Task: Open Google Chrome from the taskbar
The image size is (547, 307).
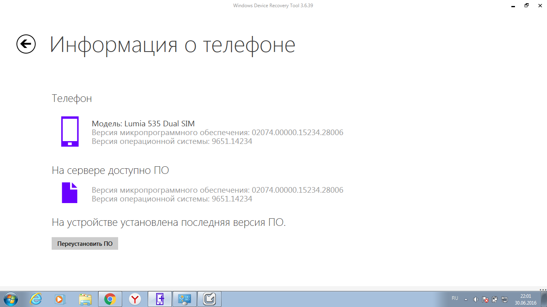Action: coord(110,299)
